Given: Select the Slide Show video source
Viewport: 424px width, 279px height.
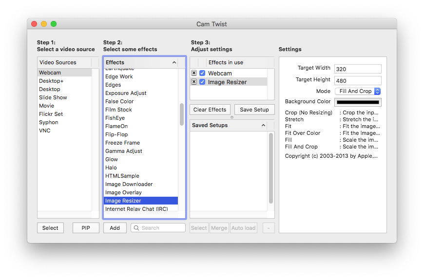Looking at the screenshot, I should click(65, 97).
